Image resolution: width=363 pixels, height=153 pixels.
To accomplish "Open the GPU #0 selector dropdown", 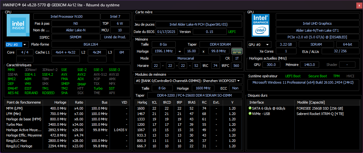I will tap(259, 44).
